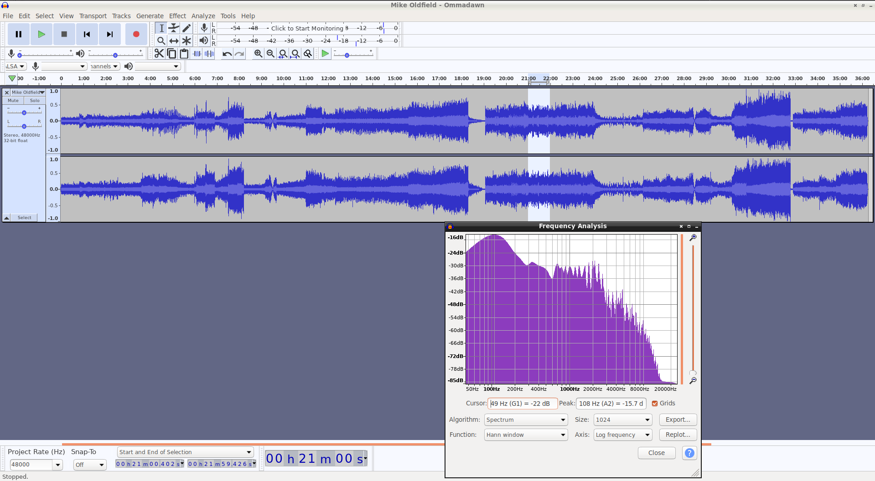Click the Cut scissors icon

(159, 54)
